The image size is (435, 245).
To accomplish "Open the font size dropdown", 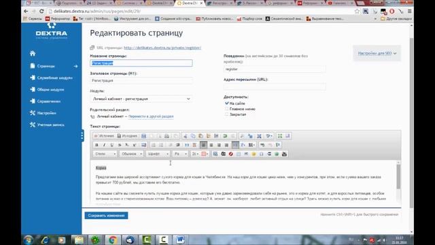I will click(180, 154).
